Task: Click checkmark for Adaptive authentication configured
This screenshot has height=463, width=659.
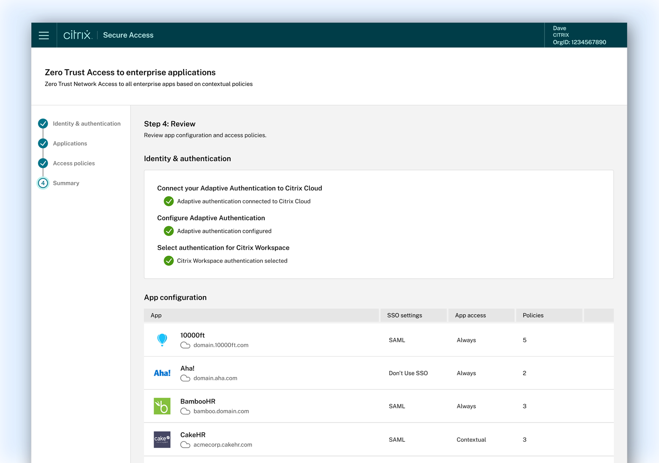Action: coord(169,231)
